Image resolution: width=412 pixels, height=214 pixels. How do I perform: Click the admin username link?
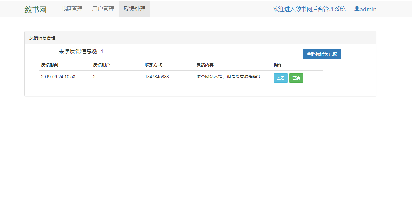[368, 9]
